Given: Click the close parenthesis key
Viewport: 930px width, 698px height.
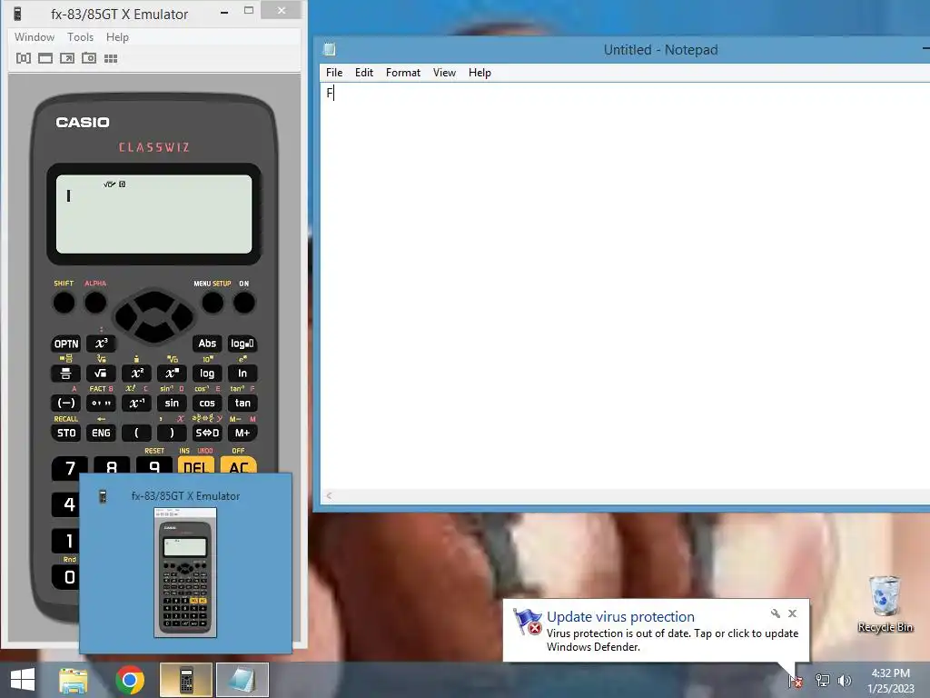Looking at the screenshot, I should coord(172,433).
